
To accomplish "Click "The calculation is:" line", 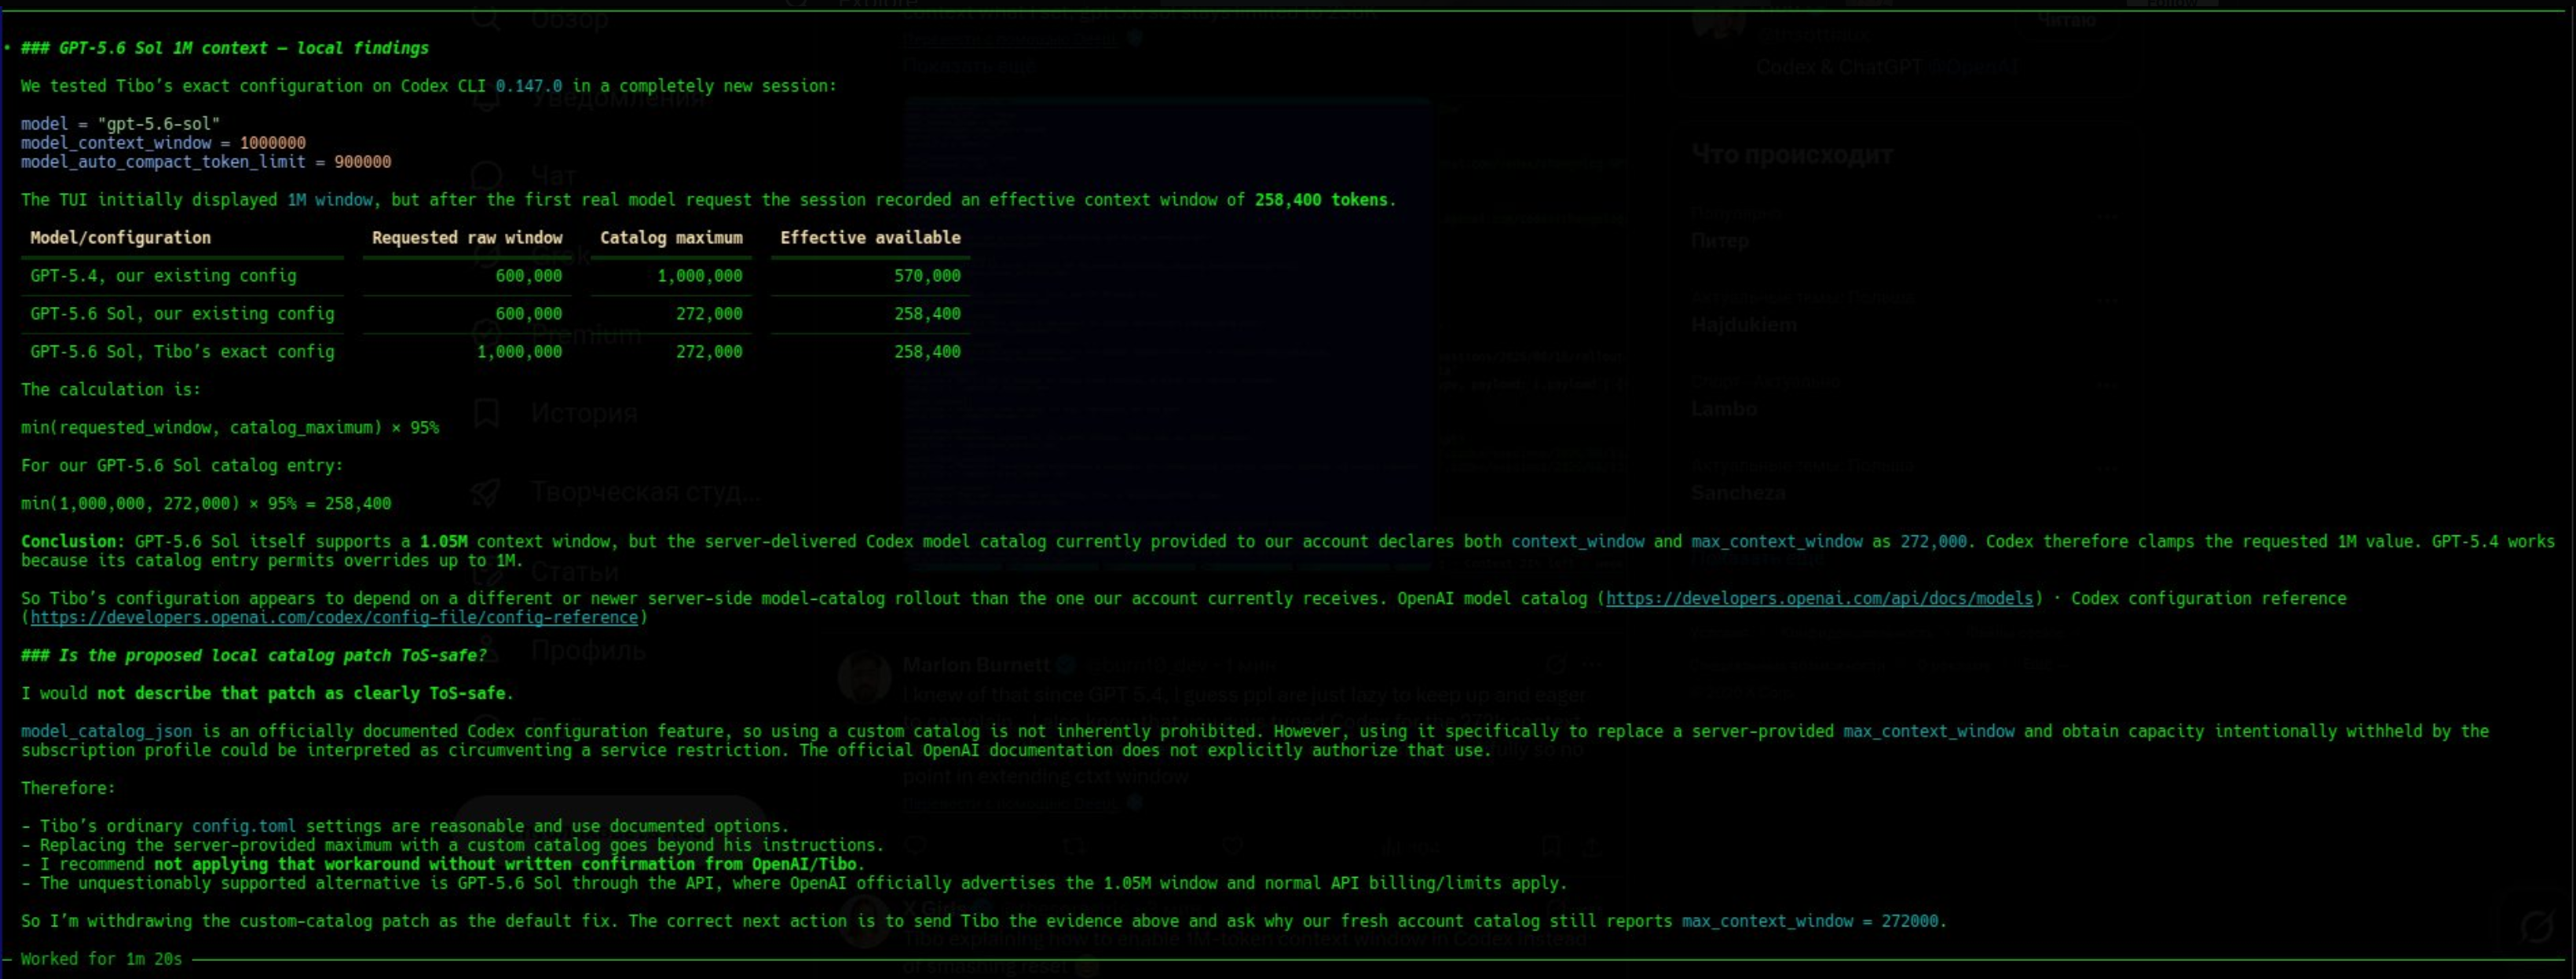I will [x=111, y=389].
